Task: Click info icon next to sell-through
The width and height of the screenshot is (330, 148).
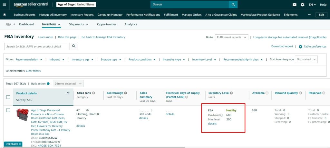Action: 125,93
